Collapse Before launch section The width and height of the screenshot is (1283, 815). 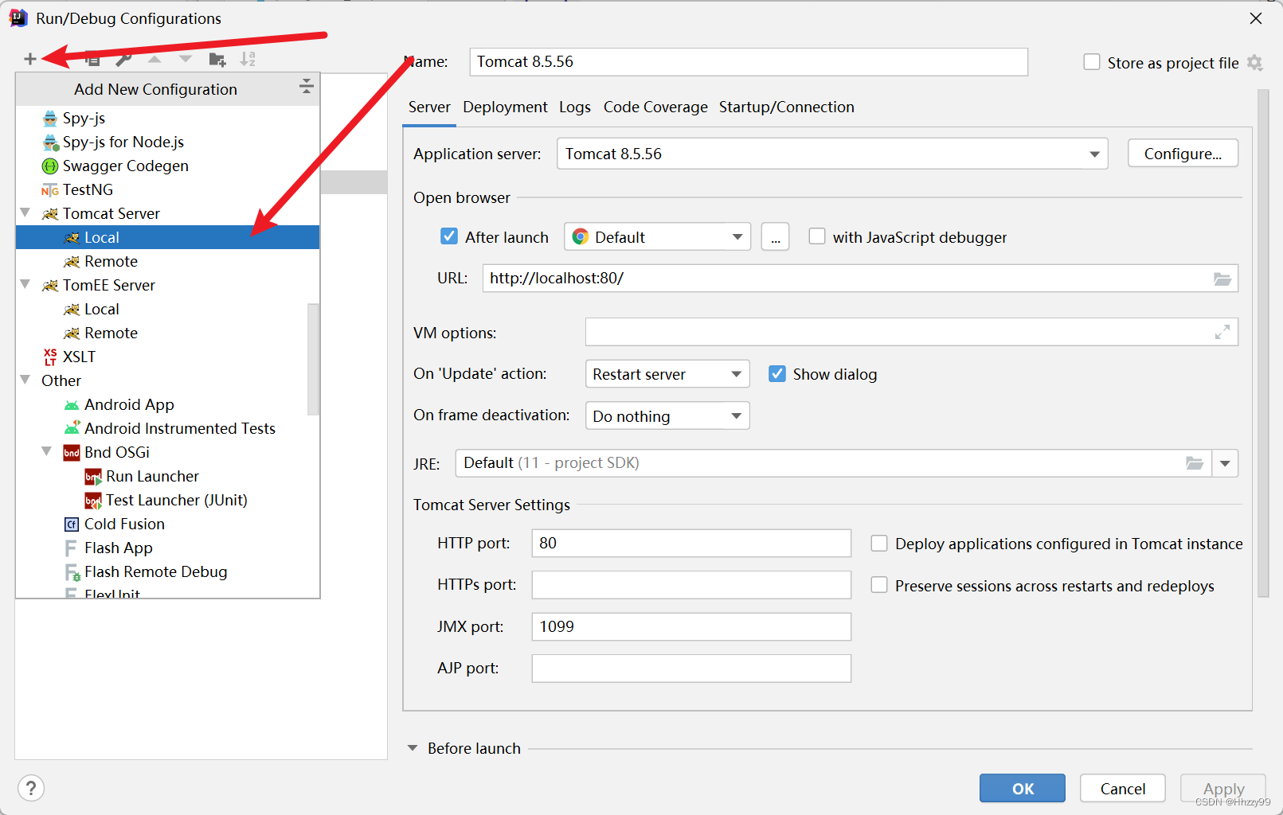(x=413, y=748)
